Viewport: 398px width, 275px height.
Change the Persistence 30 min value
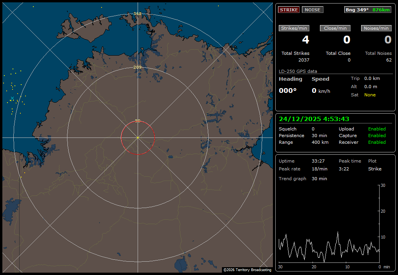tap(319, 136)
